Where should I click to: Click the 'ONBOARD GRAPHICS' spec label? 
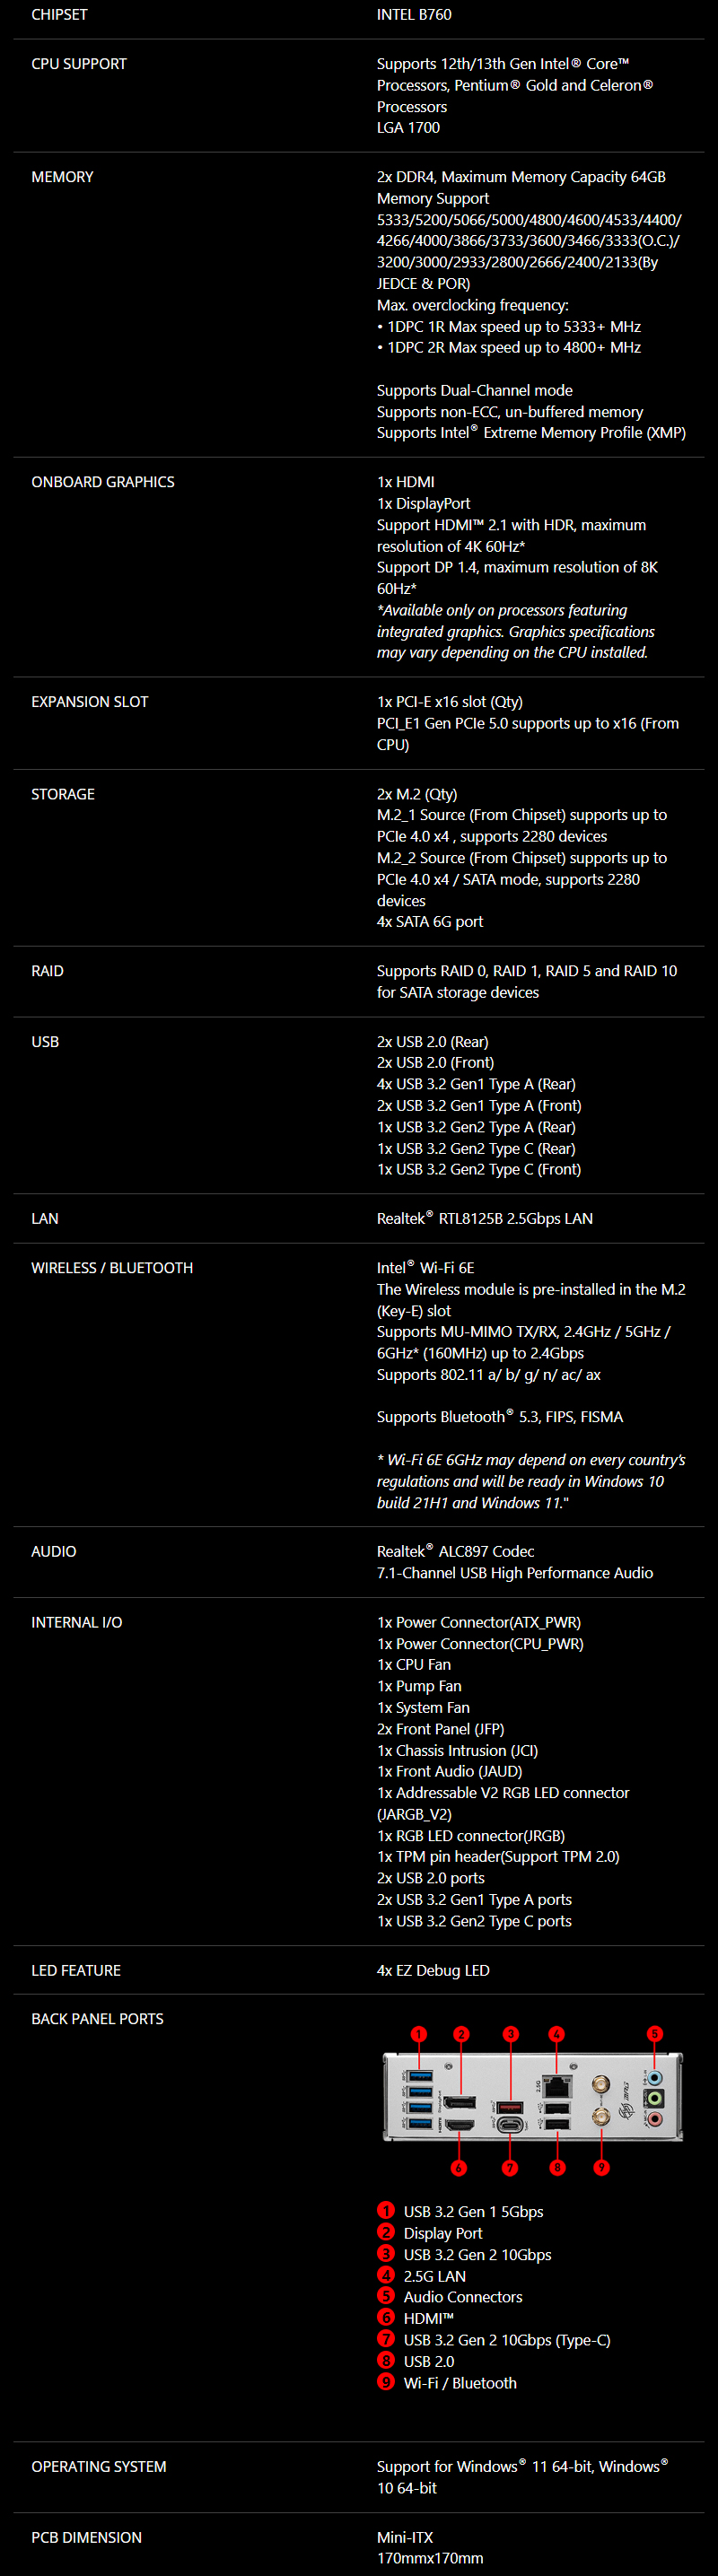pos(103,482)
